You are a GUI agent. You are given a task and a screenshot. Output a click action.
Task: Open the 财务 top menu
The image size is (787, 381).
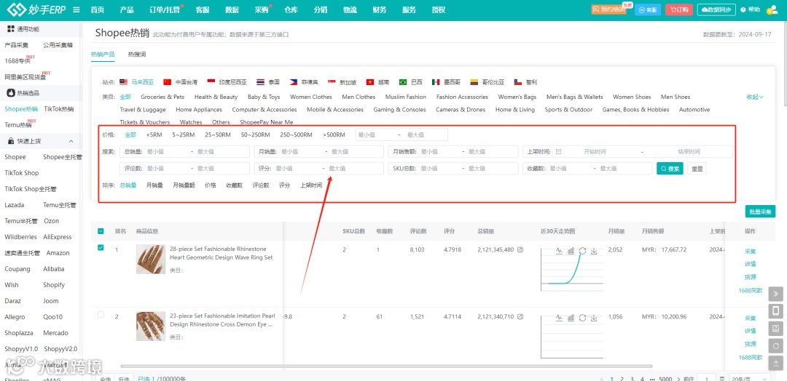[x=380, y=9]
